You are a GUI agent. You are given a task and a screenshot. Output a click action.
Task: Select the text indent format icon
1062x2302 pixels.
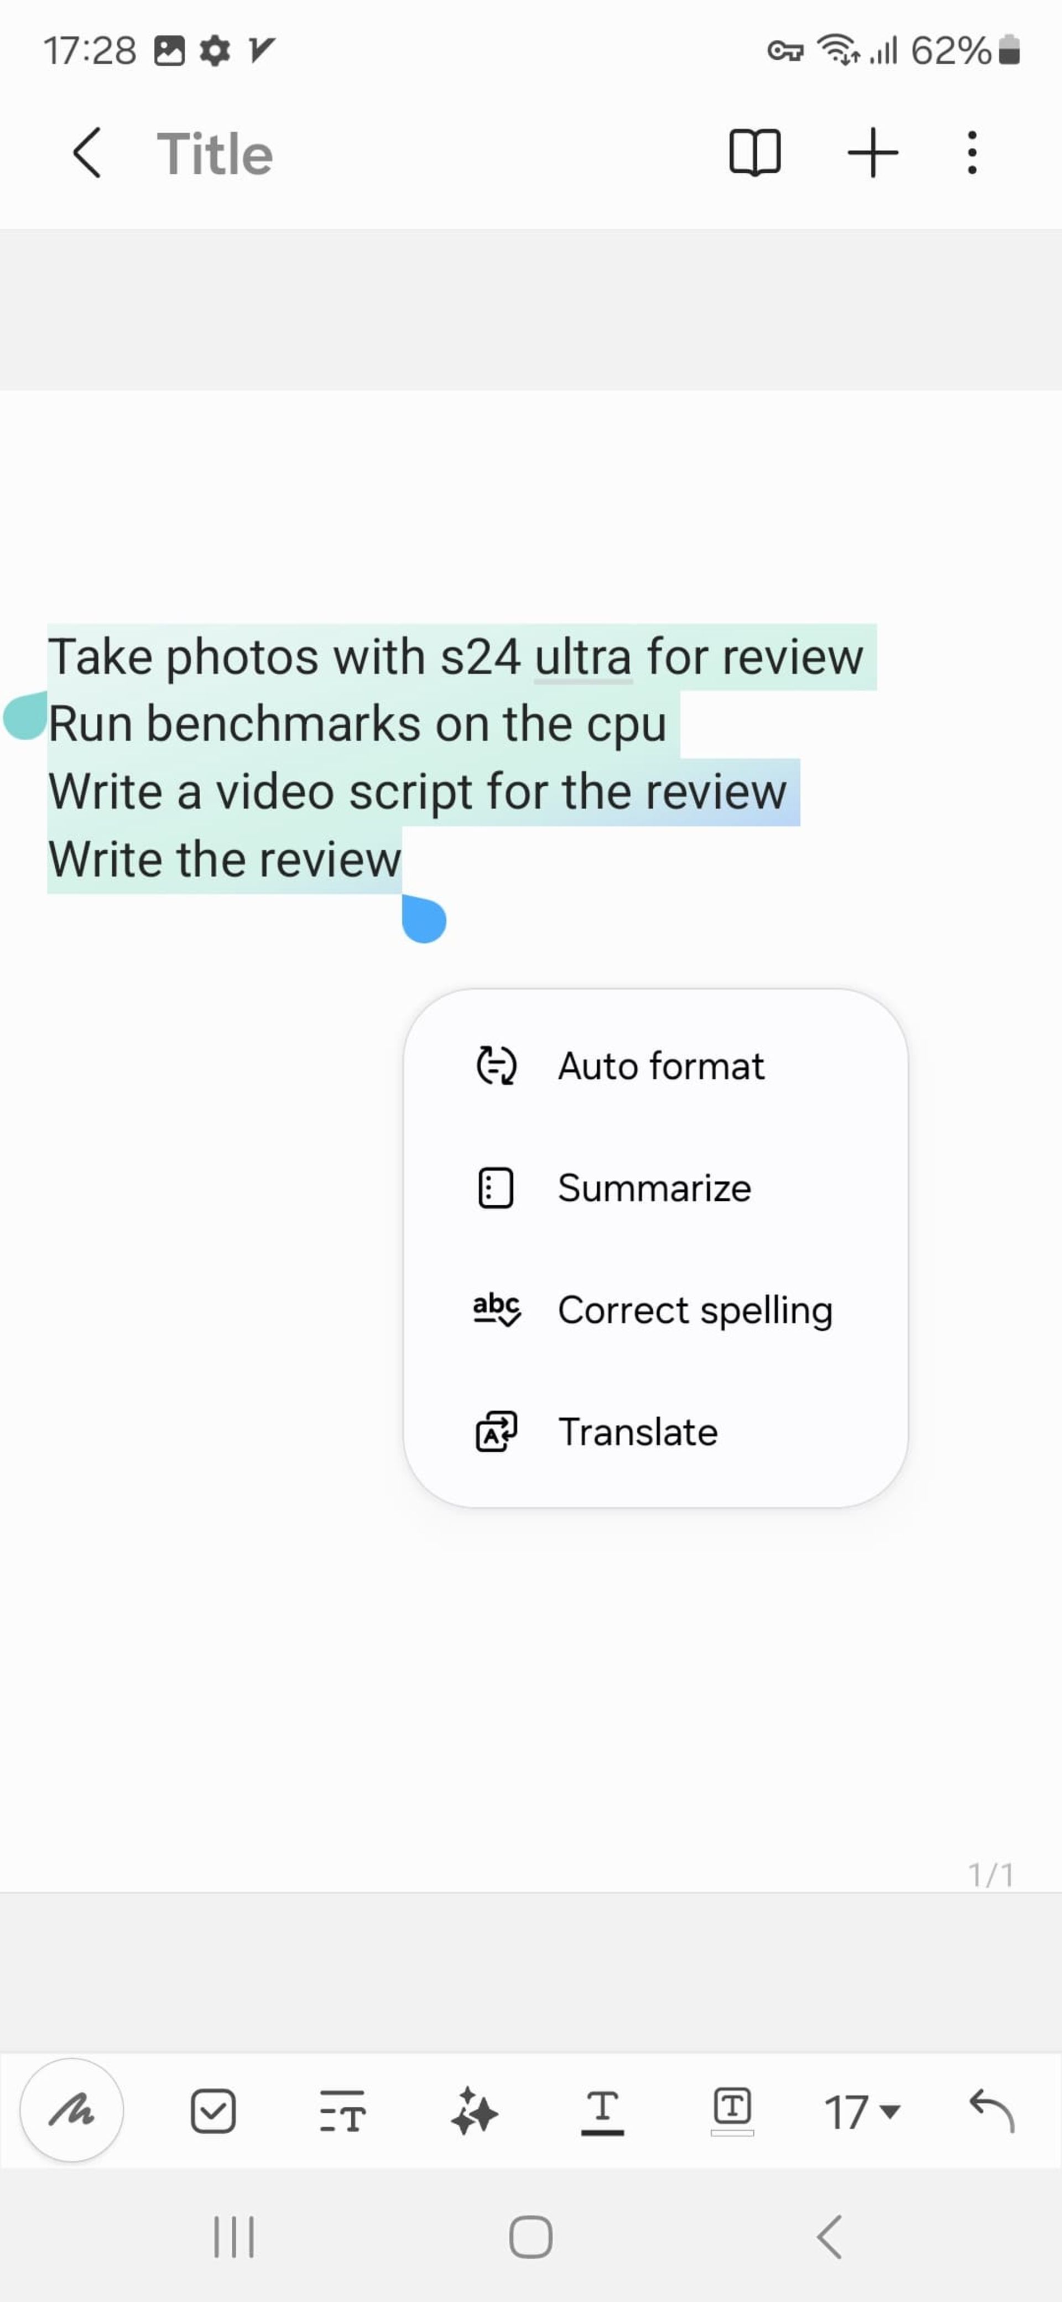click(x=343, y=2111)
